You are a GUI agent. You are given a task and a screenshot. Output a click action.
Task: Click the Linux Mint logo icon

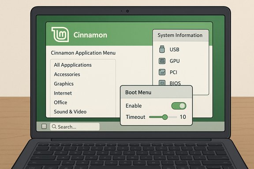(x=60, y=34)
